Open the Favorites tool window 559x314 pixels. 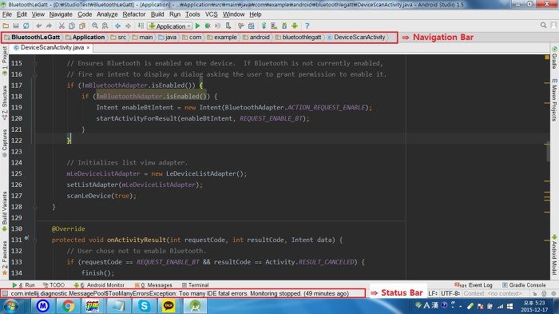coord(4,257)
